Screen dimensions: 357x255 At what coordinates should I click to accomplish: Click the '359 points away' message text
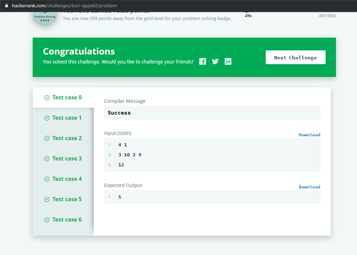click(147, 19)
